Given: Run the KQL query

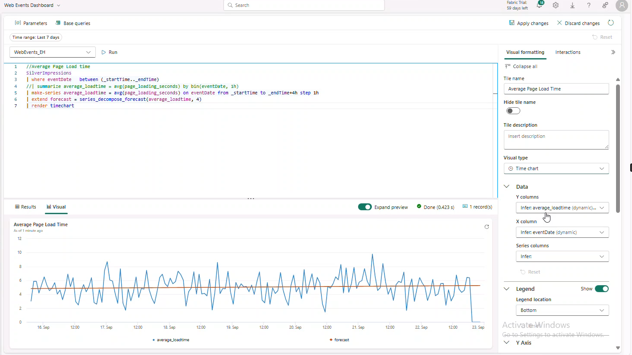Looking at the screenshot, I should coord(109,52).
